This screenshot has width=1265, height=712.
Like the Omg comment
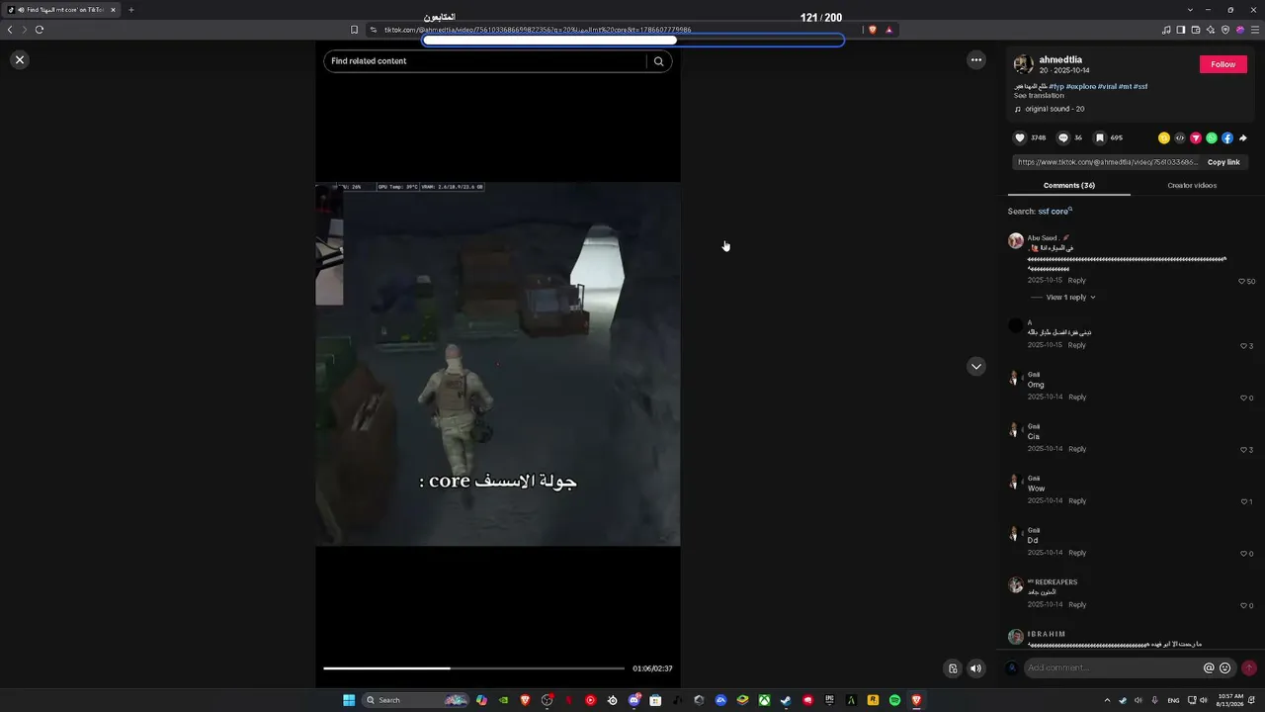click(1244, 399)
